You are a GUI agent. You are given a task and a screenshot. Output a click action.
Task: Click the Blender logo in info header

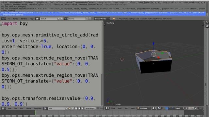[114, 19]
